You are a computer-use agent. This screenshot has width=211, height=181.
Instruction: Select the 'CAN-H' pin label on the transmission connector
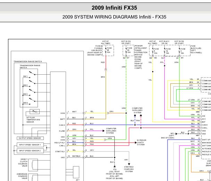pos(62,125)
